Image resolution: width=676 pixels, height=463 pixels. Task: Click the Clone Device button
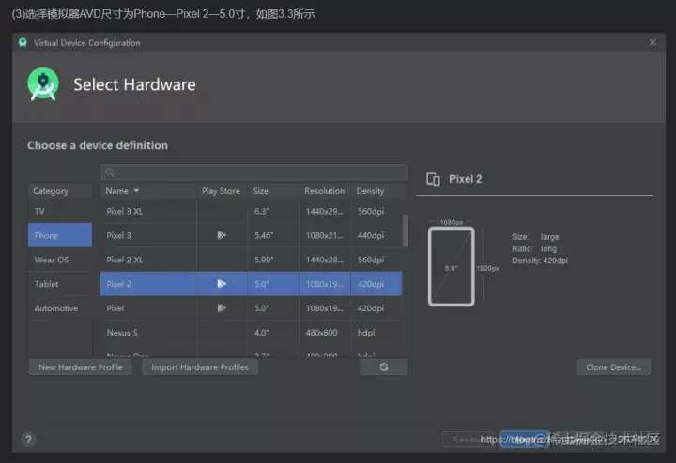pos(614,367)
